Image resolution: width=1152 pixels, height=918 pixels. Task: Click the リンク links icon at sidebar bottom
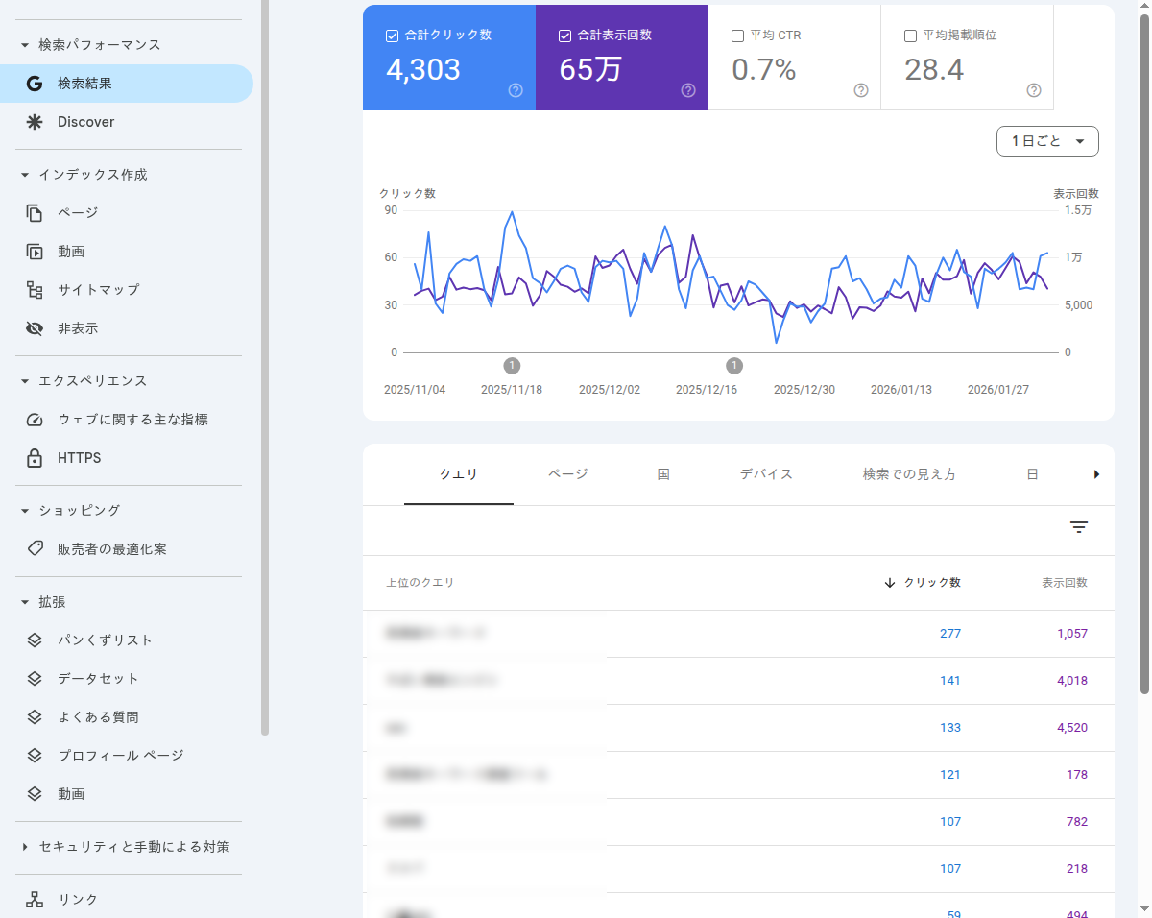coord(35,899)
